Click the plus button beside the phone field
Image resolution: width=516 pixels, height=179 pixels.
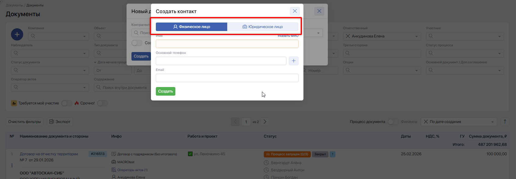point(293,61)
